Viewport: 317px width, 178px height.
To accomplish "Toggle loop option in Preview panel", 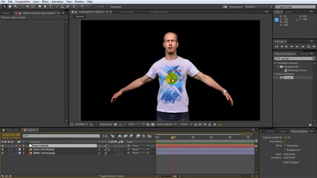I will click(x=309, y=46).
